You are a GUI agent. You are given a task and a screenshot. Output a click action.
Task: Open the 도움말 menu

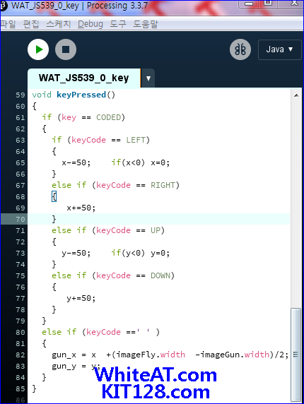[146, 24]
